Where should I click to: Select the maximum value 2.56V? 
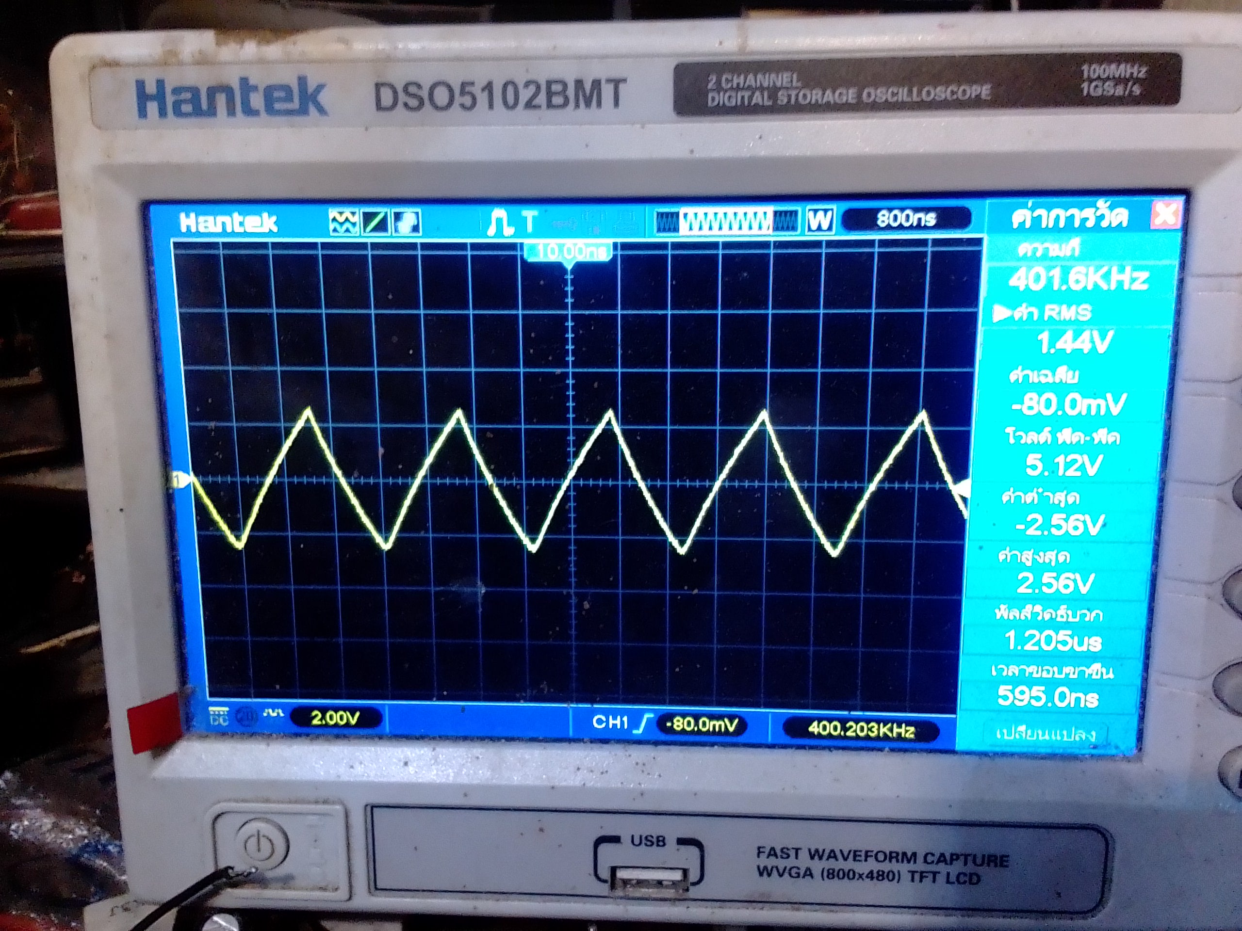pyautogui.click(x=1055, y=584)
